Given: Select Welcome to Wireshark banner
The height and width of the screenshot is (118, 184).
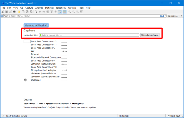Looking at the screenshot, I should coord(36,25).
